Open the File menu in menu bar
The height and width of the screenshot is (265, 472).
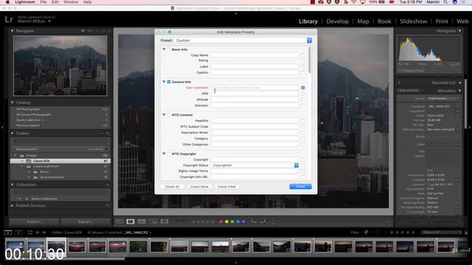point(44,2)
